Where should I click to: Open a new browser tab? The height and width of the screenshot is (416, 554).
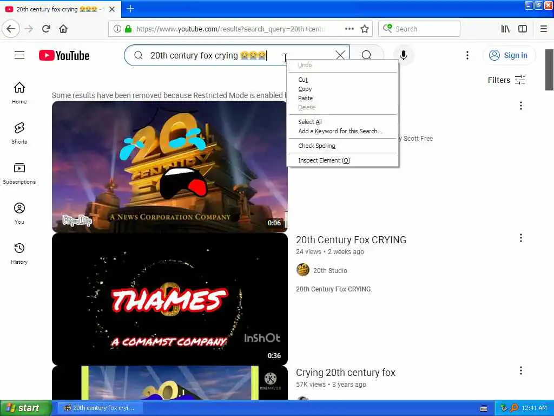[130, 9]
